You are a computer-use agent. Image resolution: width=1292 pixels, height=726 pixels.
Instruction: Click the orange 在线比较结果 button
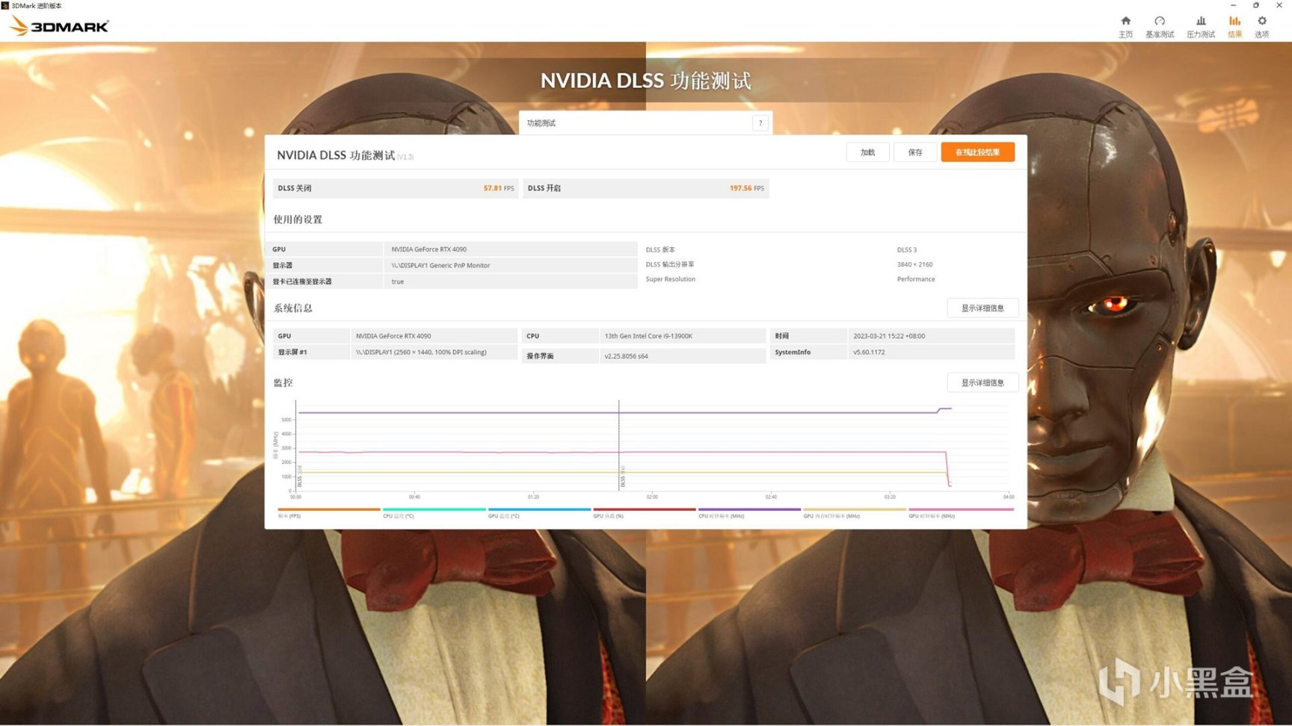(978, 152)
